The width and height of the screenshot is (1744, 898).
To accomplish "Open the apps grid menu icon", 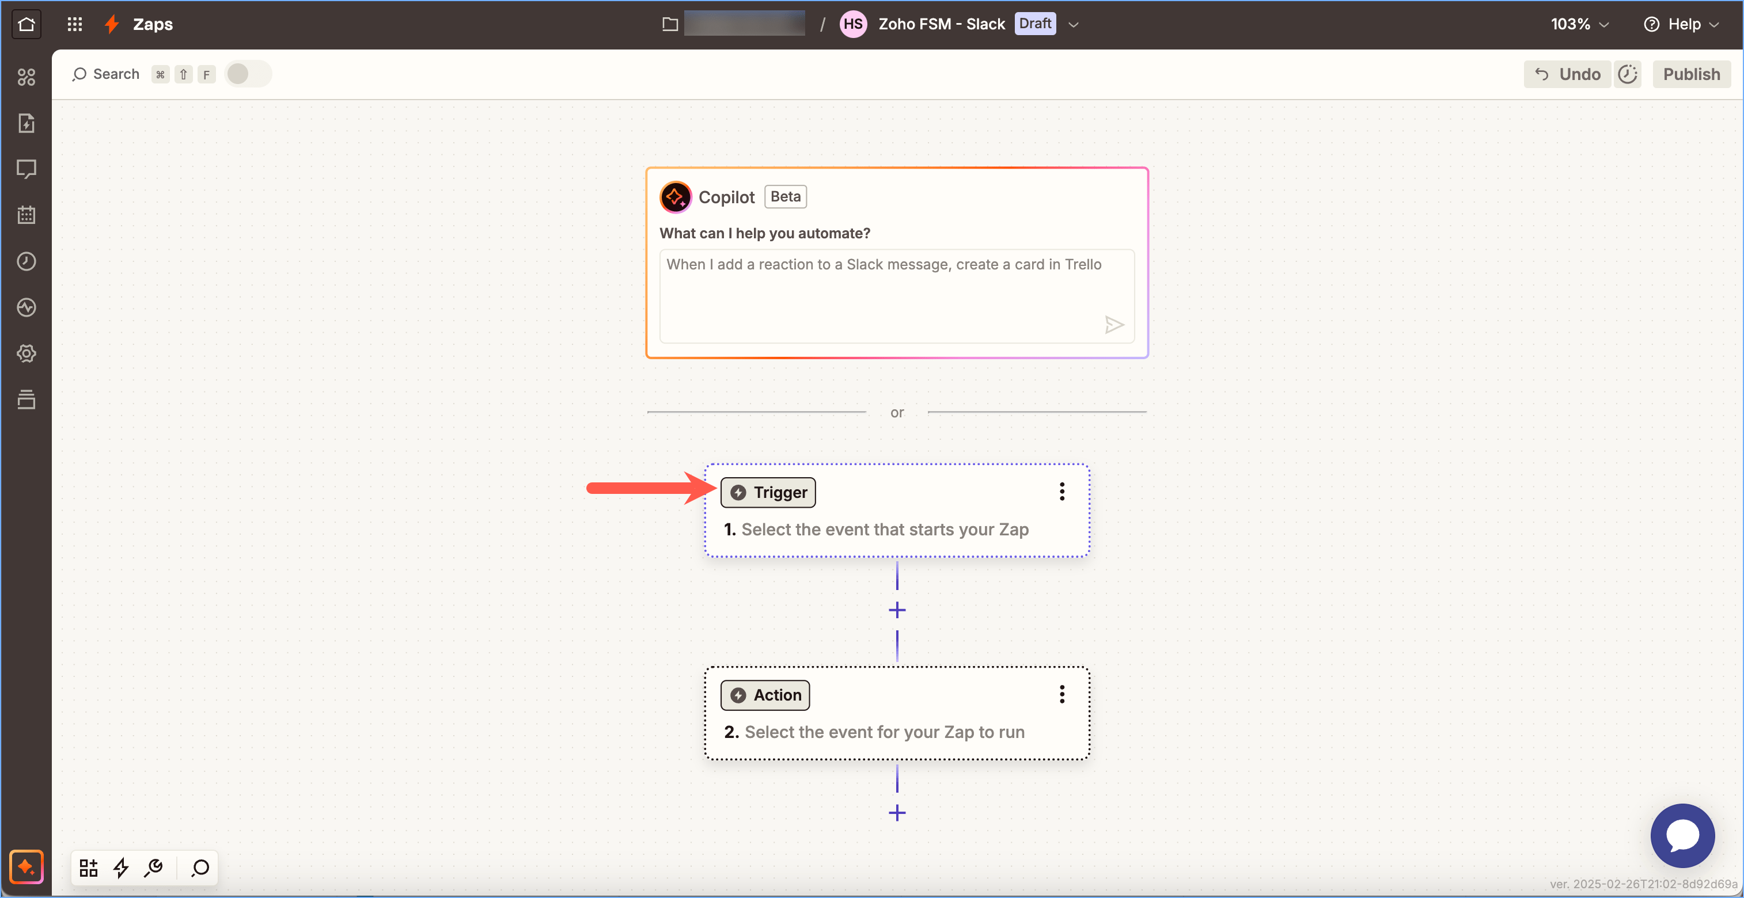I will [74, 24].
